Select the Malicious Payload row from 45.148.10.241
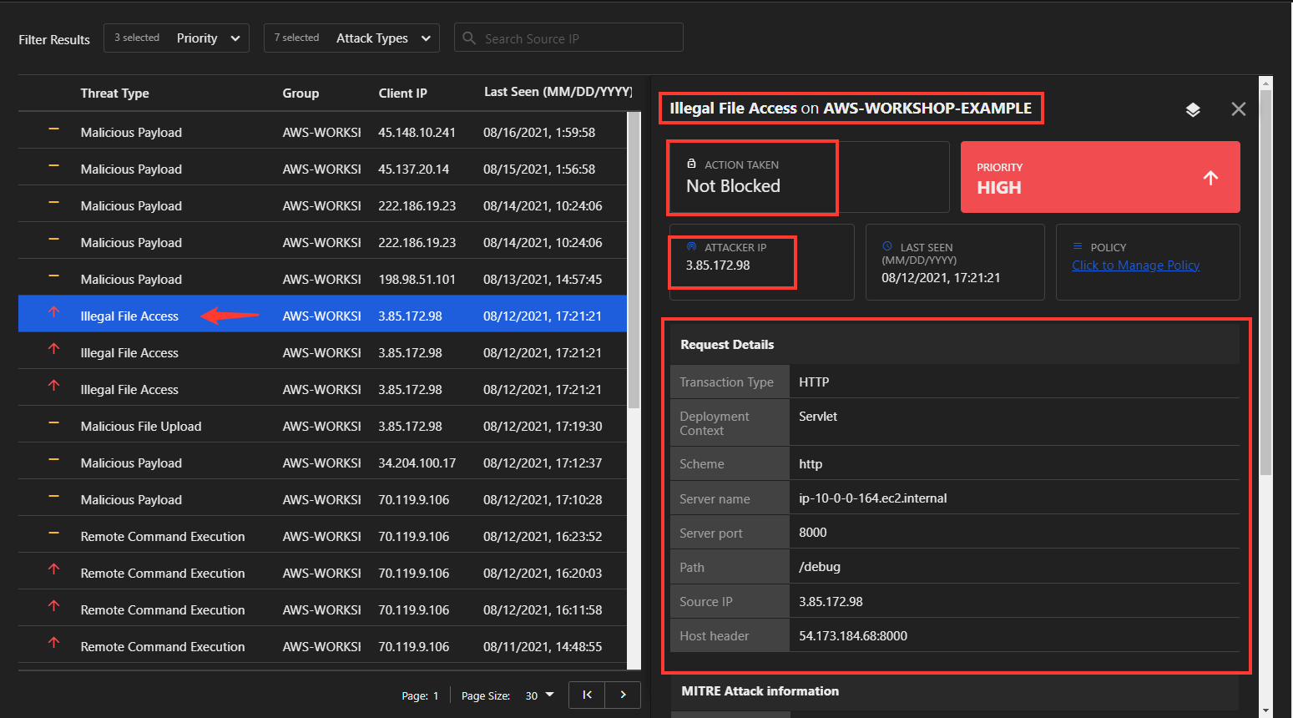The width and height of the screenshot is (1293, 718). [x=322, y=132]
